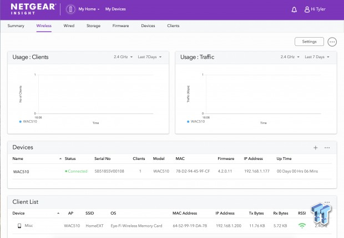Click the green Connected status dot
Screen dimensions: 344x238
[66, 171]
